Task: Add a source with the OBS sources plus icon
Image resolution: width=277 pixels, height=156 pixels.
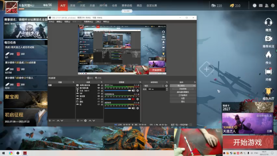Action: pos(78,121)
